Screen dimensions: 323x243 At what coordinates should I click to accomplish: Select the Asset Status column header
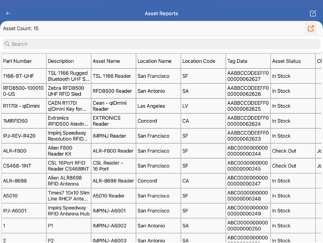point(286,61)
